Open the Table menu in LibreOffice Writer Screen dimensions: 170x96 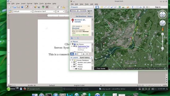pos(36,3)
